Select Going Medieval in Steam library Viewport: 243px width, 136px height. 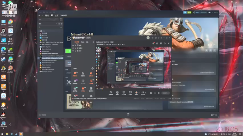[x=46, y=49]
